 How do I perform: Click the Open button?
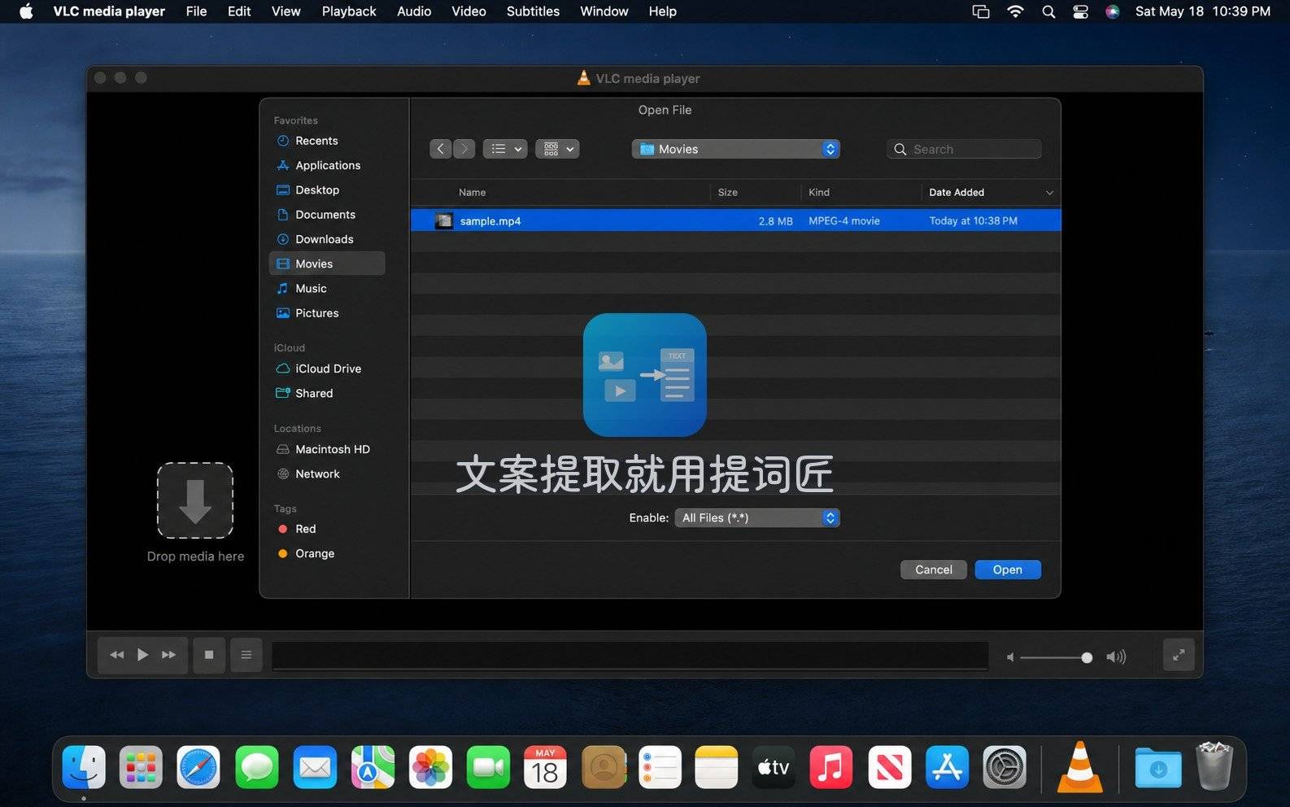1008,569
